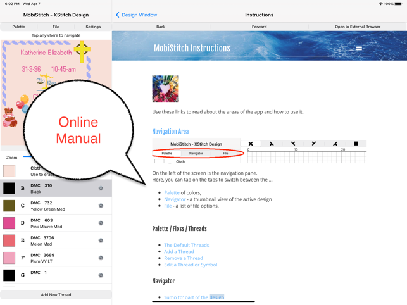Tap the gear icon for DMC 603
The height and width of the screenshot is (305, 407).
click(101, 223)
